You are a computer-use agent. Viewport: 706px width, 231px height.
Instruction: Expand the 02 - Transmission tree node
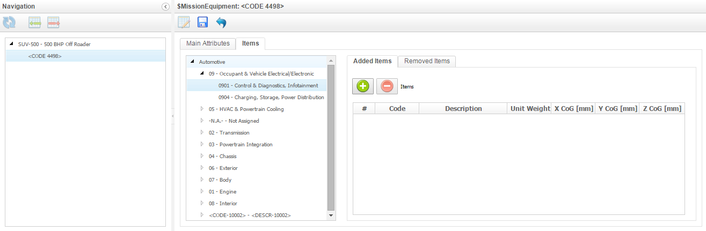(202, 132)
